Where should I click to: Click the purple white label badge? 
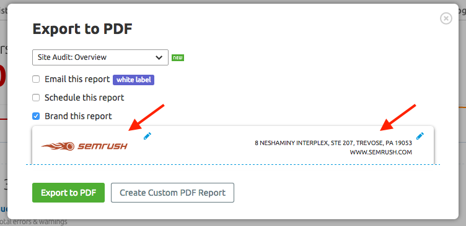coord(133,80)
